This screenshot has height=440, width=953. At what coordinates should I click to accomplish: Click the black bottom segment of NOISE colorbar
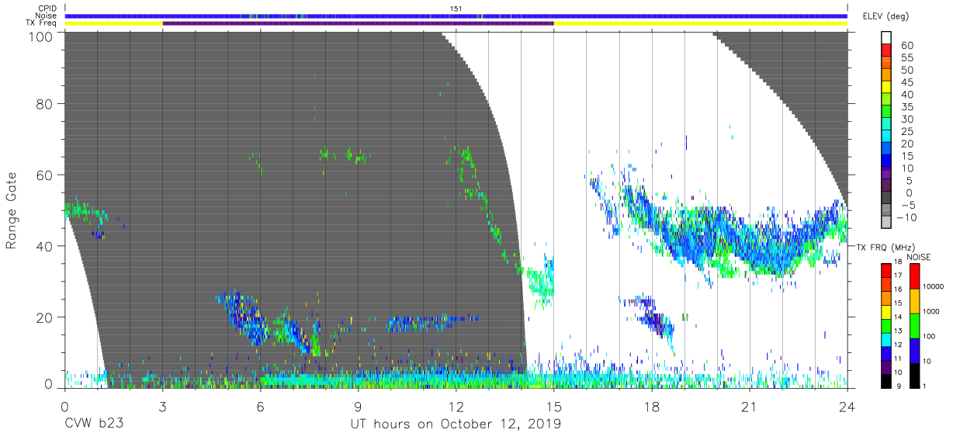tap(913, 375)
